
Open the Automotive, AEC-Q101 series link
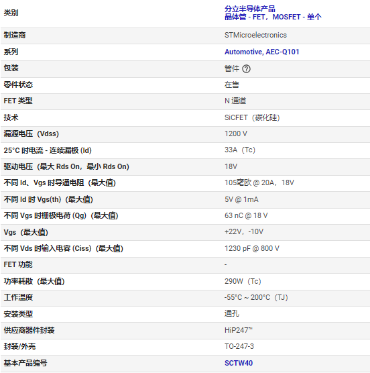tap(261, 52)
